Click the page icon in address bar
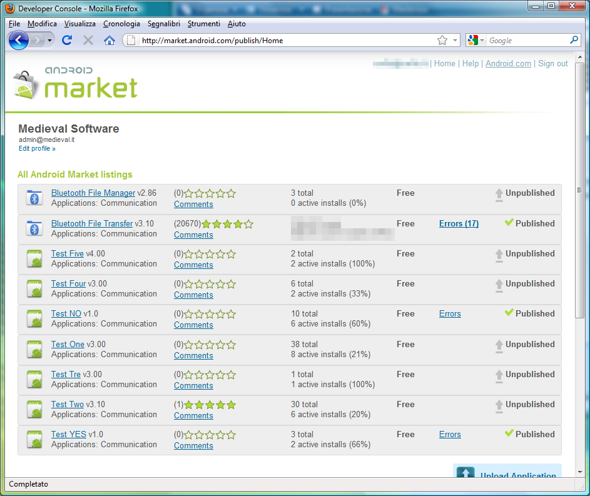The width and height of the screenshot is (590, 496). tap(131, 40)
